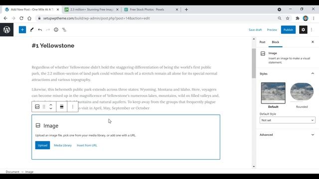Click the blue add block plus button
319x179 pixels.
click(22, 30)
